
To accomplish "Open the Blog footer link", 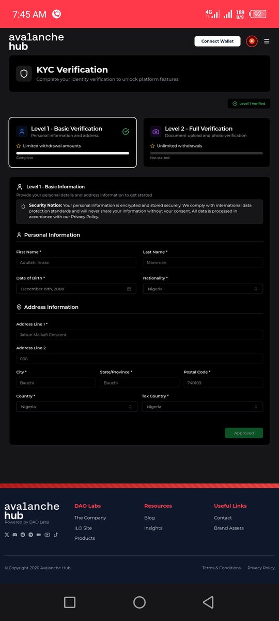I will pyautogui.click(x=149, y=517).
